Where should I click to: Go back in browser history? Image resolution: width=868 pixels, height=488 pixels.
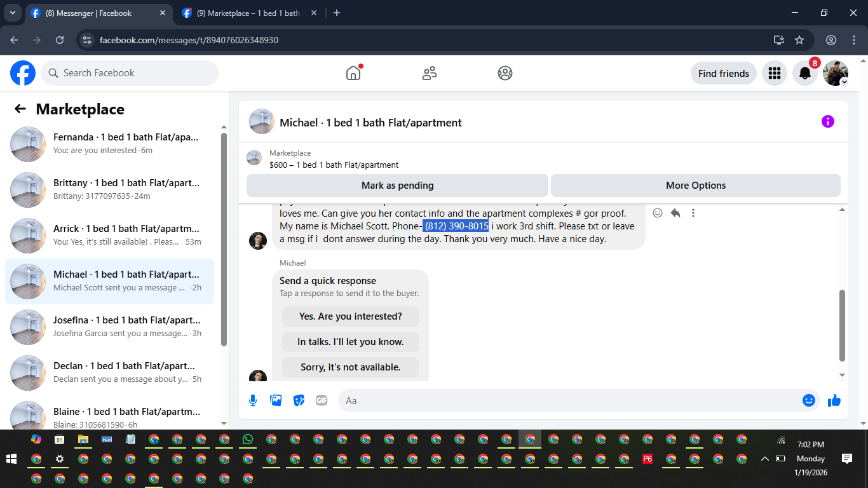(15, 40)
